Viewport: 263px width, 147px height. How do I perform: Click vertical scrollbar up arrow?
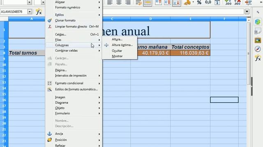click(249, 20)
